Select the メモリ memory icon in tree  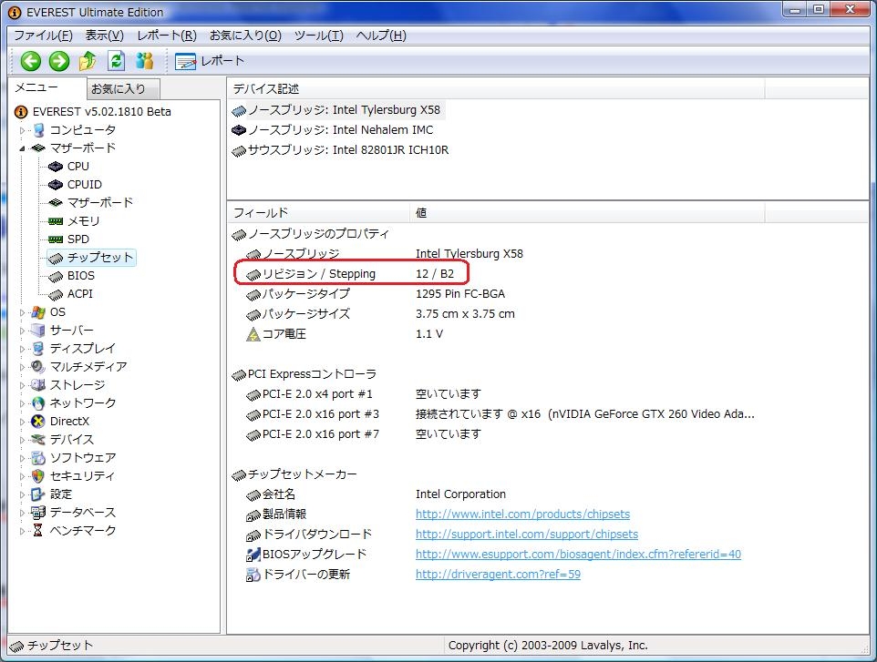coord(56,221)
